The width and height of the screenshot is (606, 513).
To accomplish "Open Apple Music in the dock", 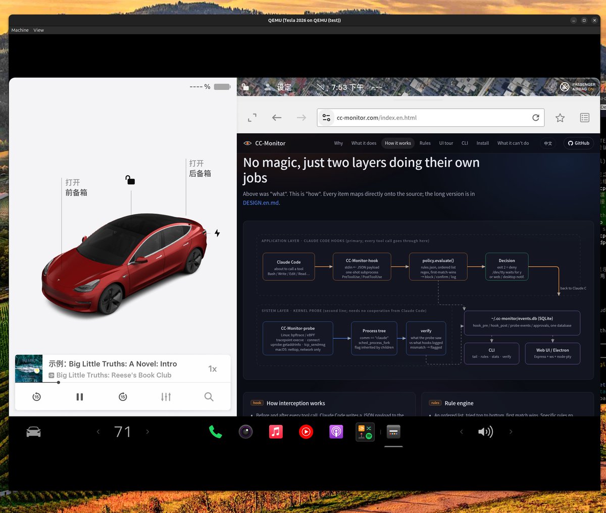I will (276, 432).
